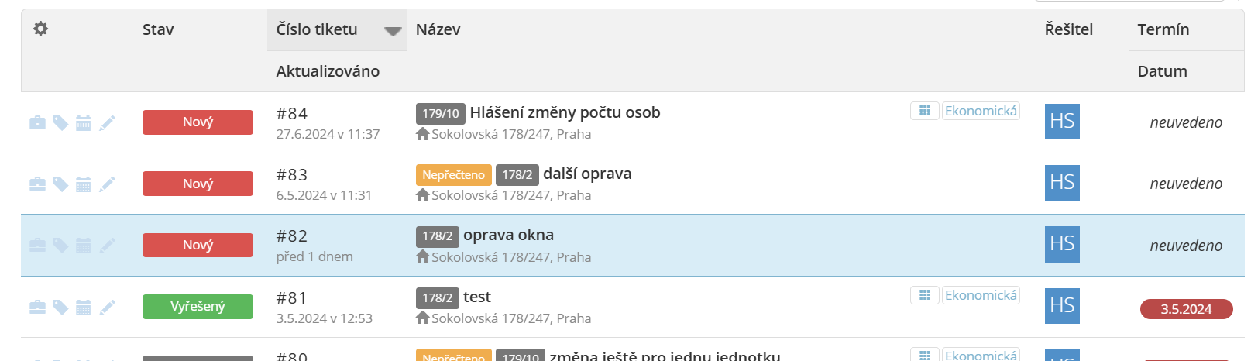Click the grid icon on the test ticket row
The height and width of the screenshot is (361, 1251).
pyautogui.click(x=924, y=295)
